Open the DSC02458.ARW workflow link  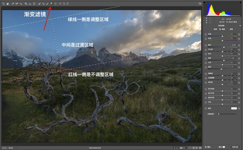pyautogui.click(x=95, y=148)
